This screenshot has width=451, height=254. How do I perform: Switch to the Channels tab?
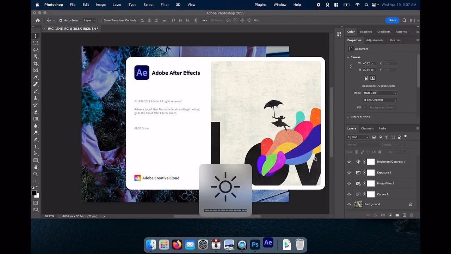point(367,128)
